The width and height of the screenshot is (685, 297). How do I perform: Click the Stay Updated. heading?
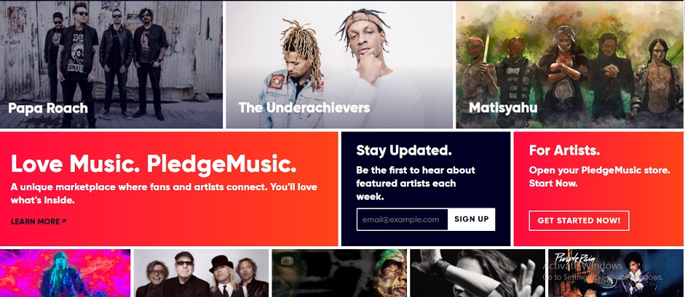pos(404,150)
